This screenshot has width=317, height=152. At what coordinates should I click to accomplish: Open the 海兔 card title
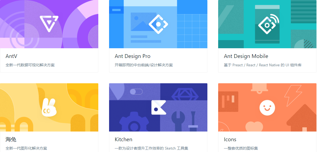11,139
